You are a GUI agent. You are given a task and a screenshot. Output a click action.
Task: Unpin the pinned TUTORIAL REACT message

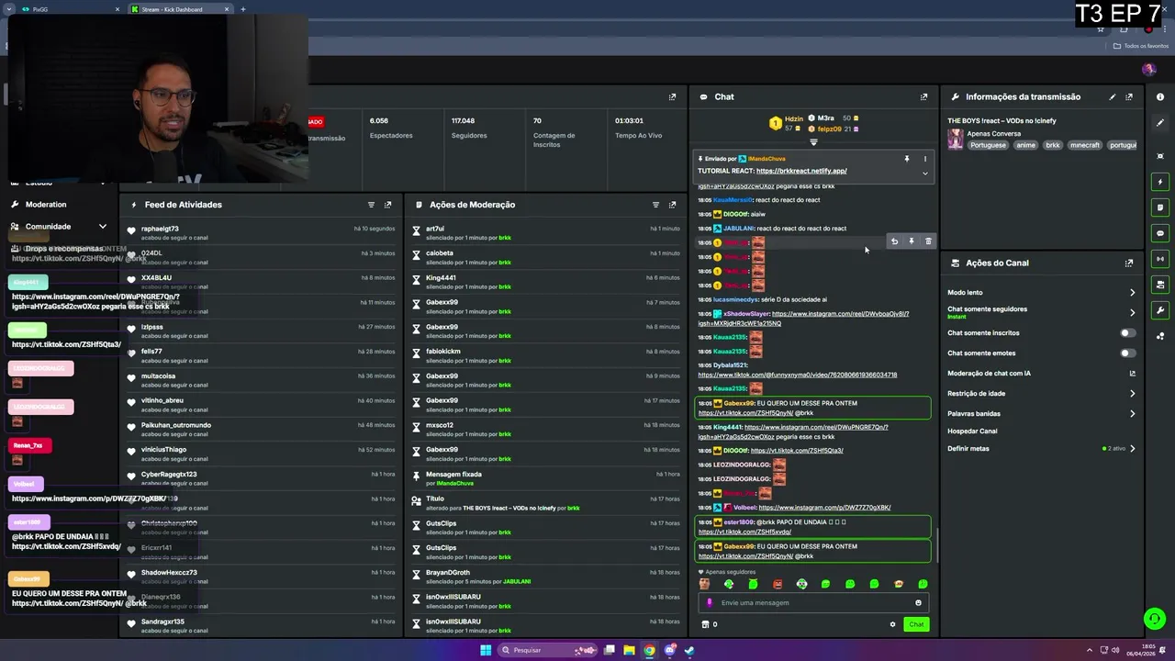906,159
